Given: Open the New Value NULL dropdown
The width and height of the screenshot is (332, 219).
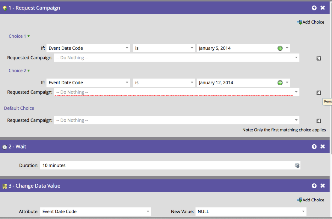Looking at the screenshot, I should (303, 212).
